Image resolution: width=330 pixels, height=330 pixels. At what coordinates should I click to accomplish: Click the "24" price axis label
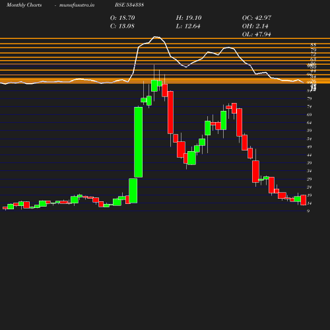click(x=310, y=187)
